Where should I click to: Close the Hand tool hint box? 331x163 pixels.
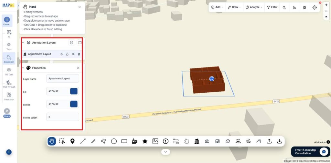point(80,7)
